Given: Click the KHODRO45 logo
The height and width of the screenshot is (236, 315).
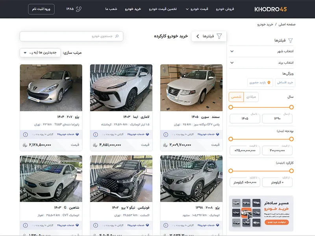Looking at the screenshot, I should tap(271, 9).
